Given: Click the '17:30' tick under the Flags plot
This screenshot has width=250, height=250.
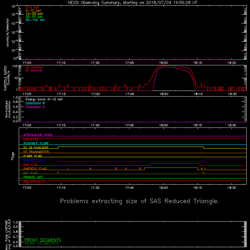Looking at the screenshot, I should click(x=95, y=188).
